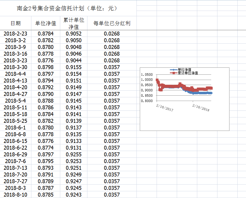Click the chart axis label 1.0500
This screenshot has height=198, width=246.
[x=147, y=75]
